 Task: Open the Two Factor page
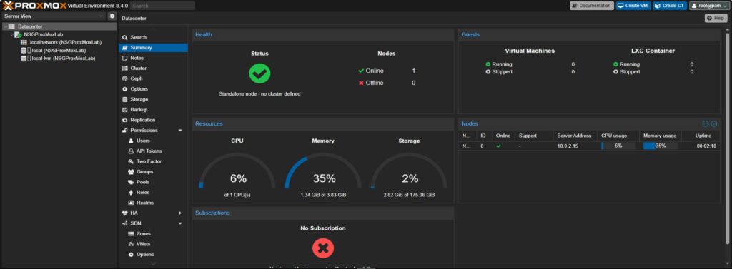[153, 161]
